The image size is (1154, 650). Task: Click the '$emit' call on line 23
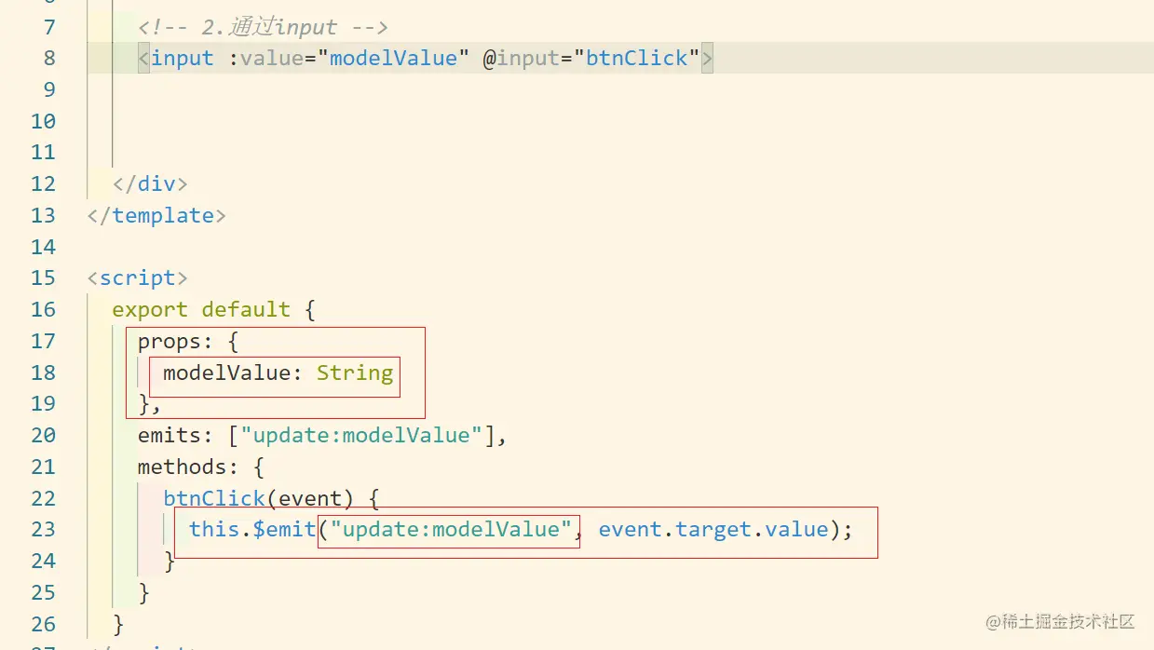[x=284, y=529]
